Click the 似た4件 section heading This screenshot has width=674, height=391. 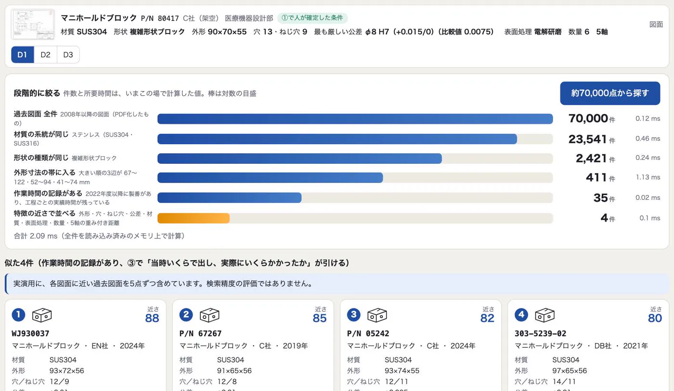(177, 263)
